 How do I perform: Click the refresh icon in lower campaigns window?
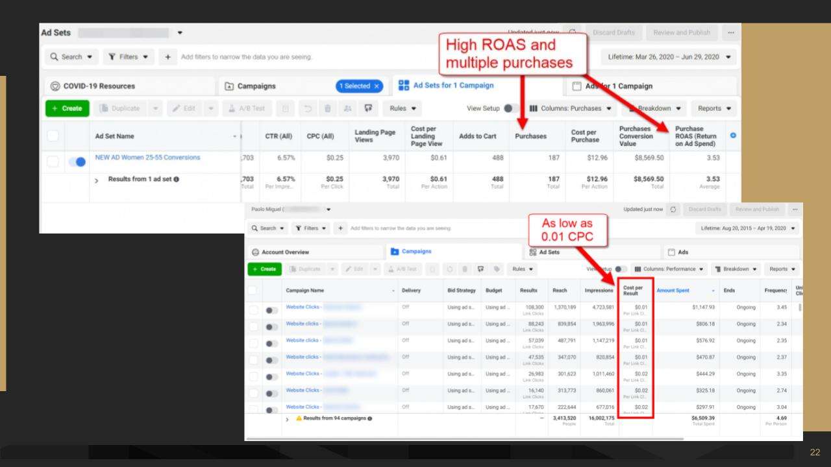[673, 210]
